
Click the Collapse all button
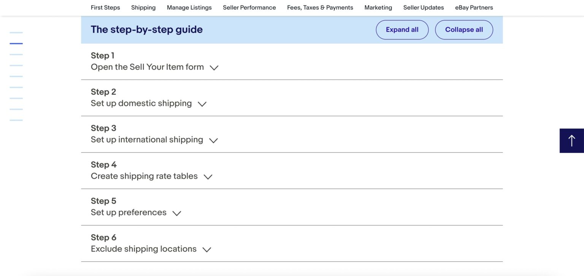pos(464,29)
